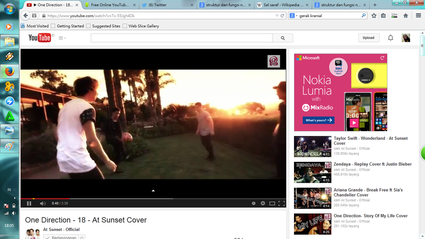This screenshot has width=425, height=239.
Task: Open Ariana Grande - Break Free cover title
Action: 368,192
